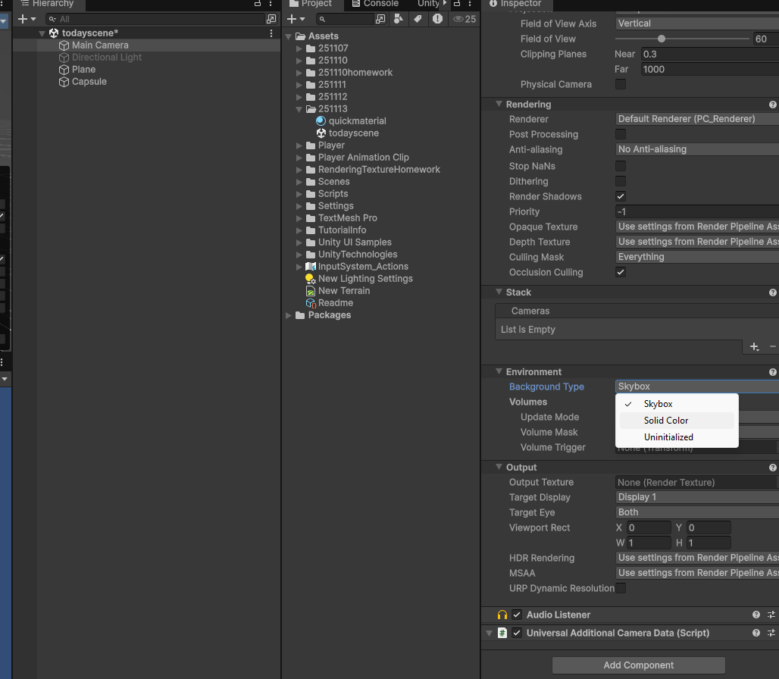Open help for Output section
The height and width of the screenshot is (679, 779).
click(x=772, y=468)
